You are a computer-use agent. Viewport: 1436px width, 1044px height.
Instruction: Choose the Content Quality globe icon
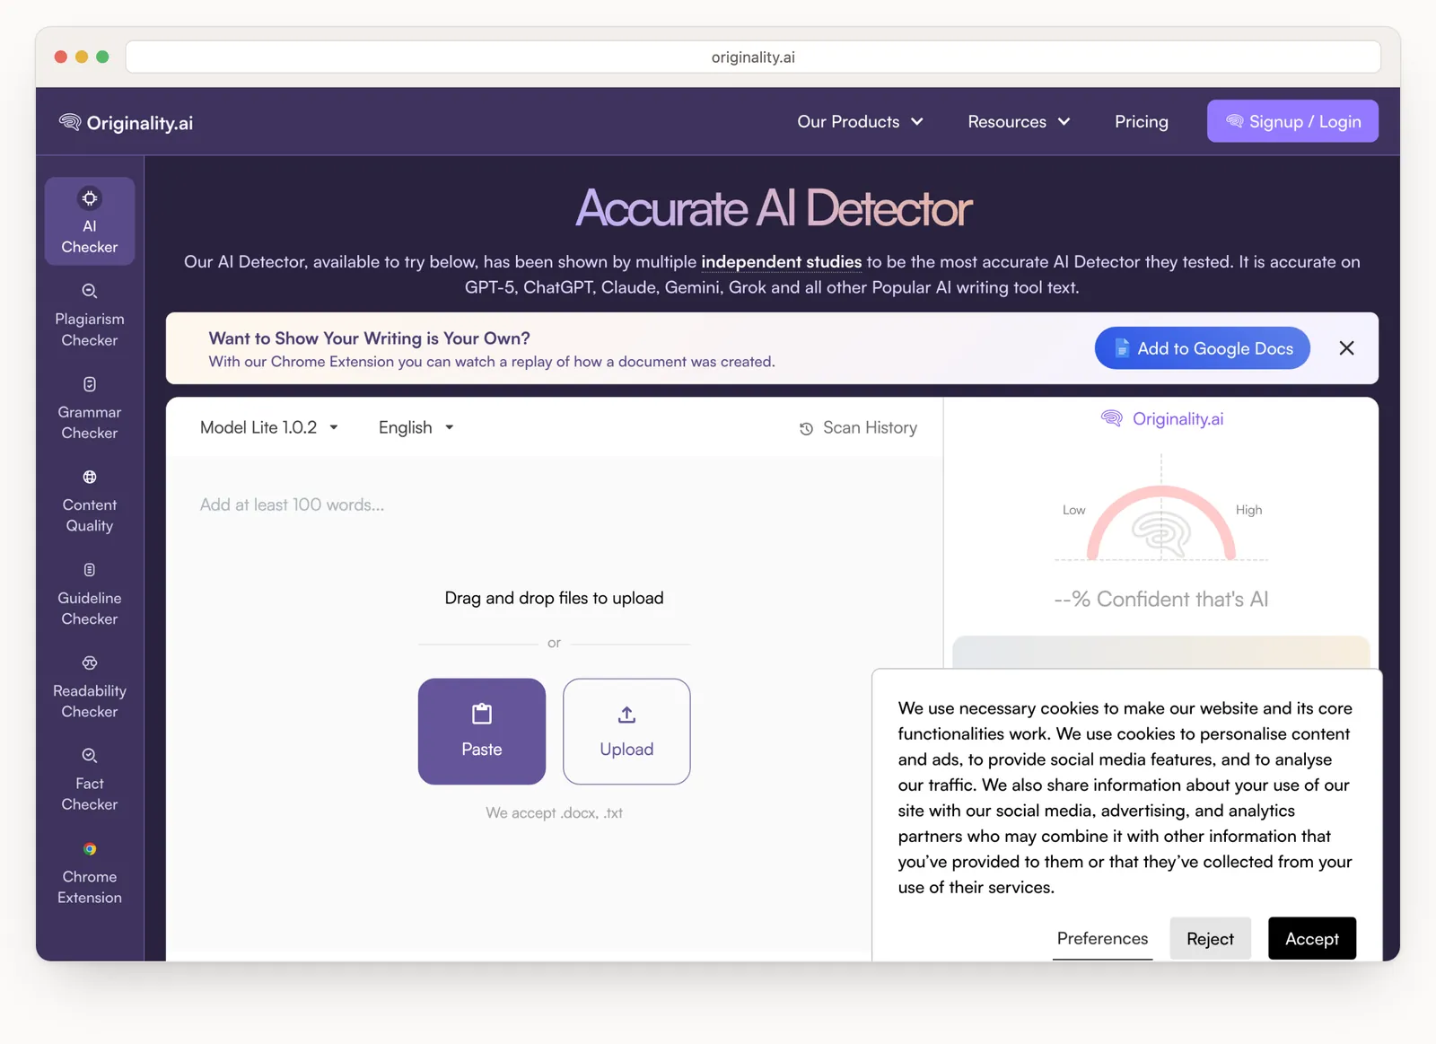pos(90,477)
